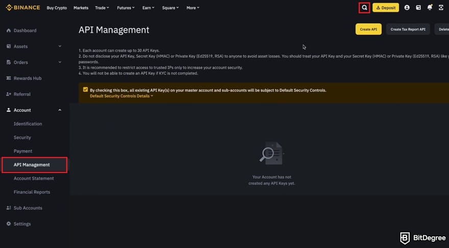
Task: Click Create Tax Report API button
Action: coord(408,29)
